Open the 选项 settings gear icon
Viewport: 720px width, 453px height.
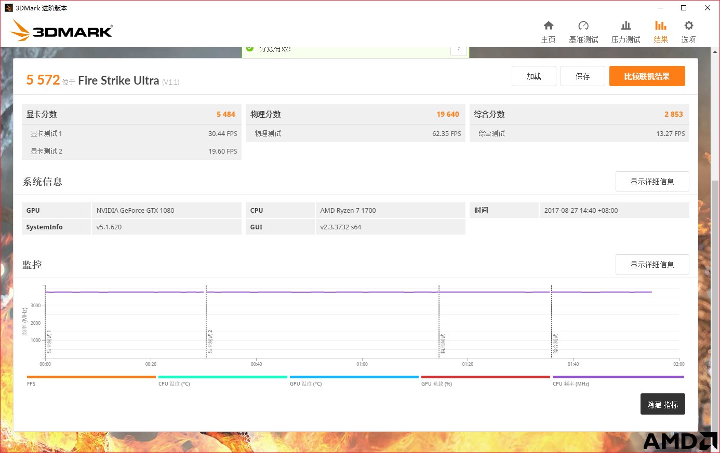[689, 25]
